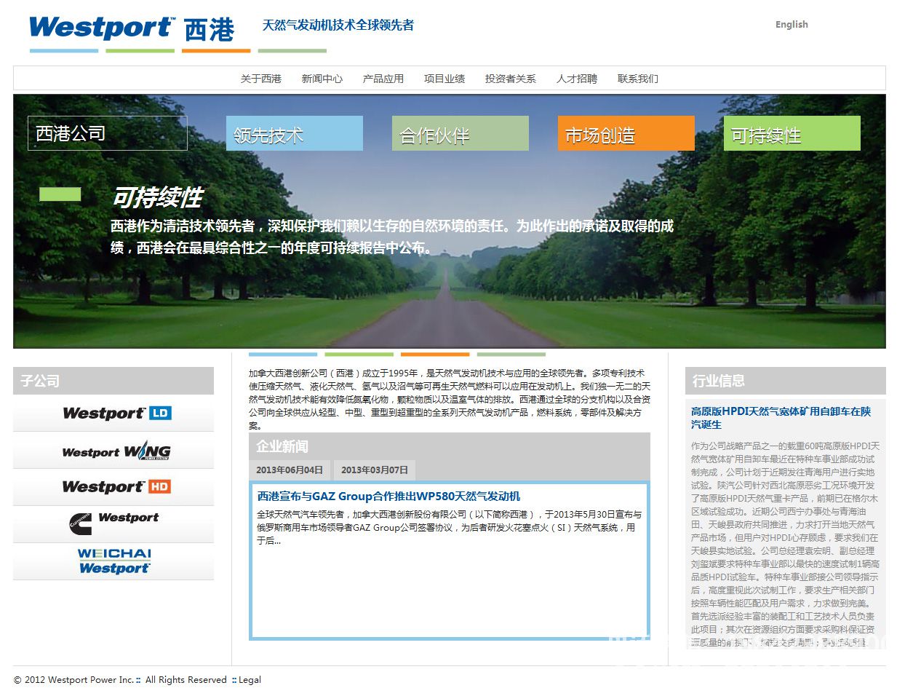Open the Cummins Westport subsidiary logo
This screenshot has height=696, width=897.
pyautogui.click(x=114, y=521)
